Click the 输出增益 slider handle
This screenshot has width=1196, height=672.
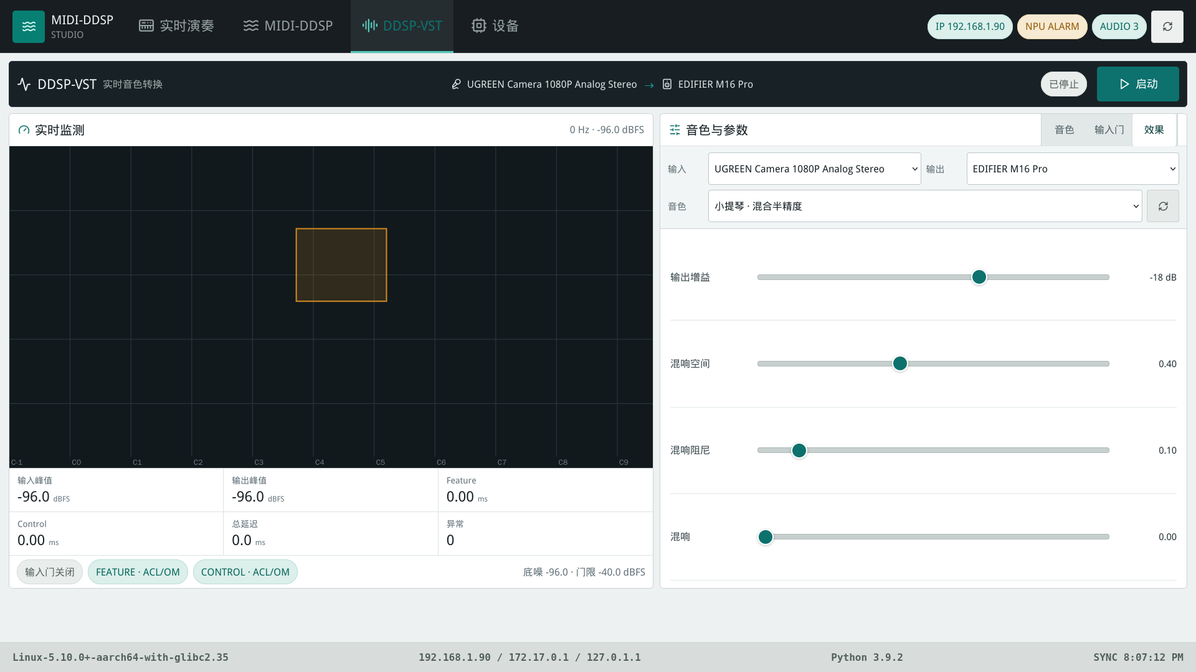(x=979, y=277)
